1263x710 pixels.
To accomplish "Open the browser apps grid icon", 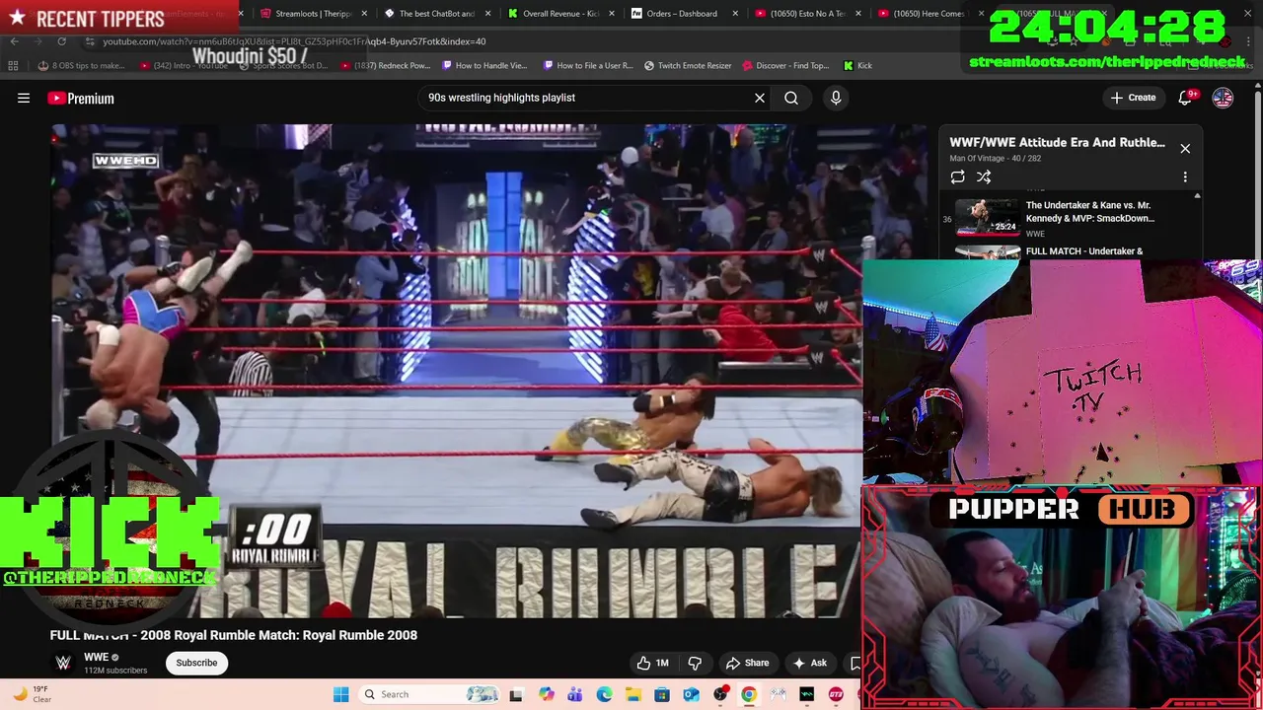I will coord(13,65).
